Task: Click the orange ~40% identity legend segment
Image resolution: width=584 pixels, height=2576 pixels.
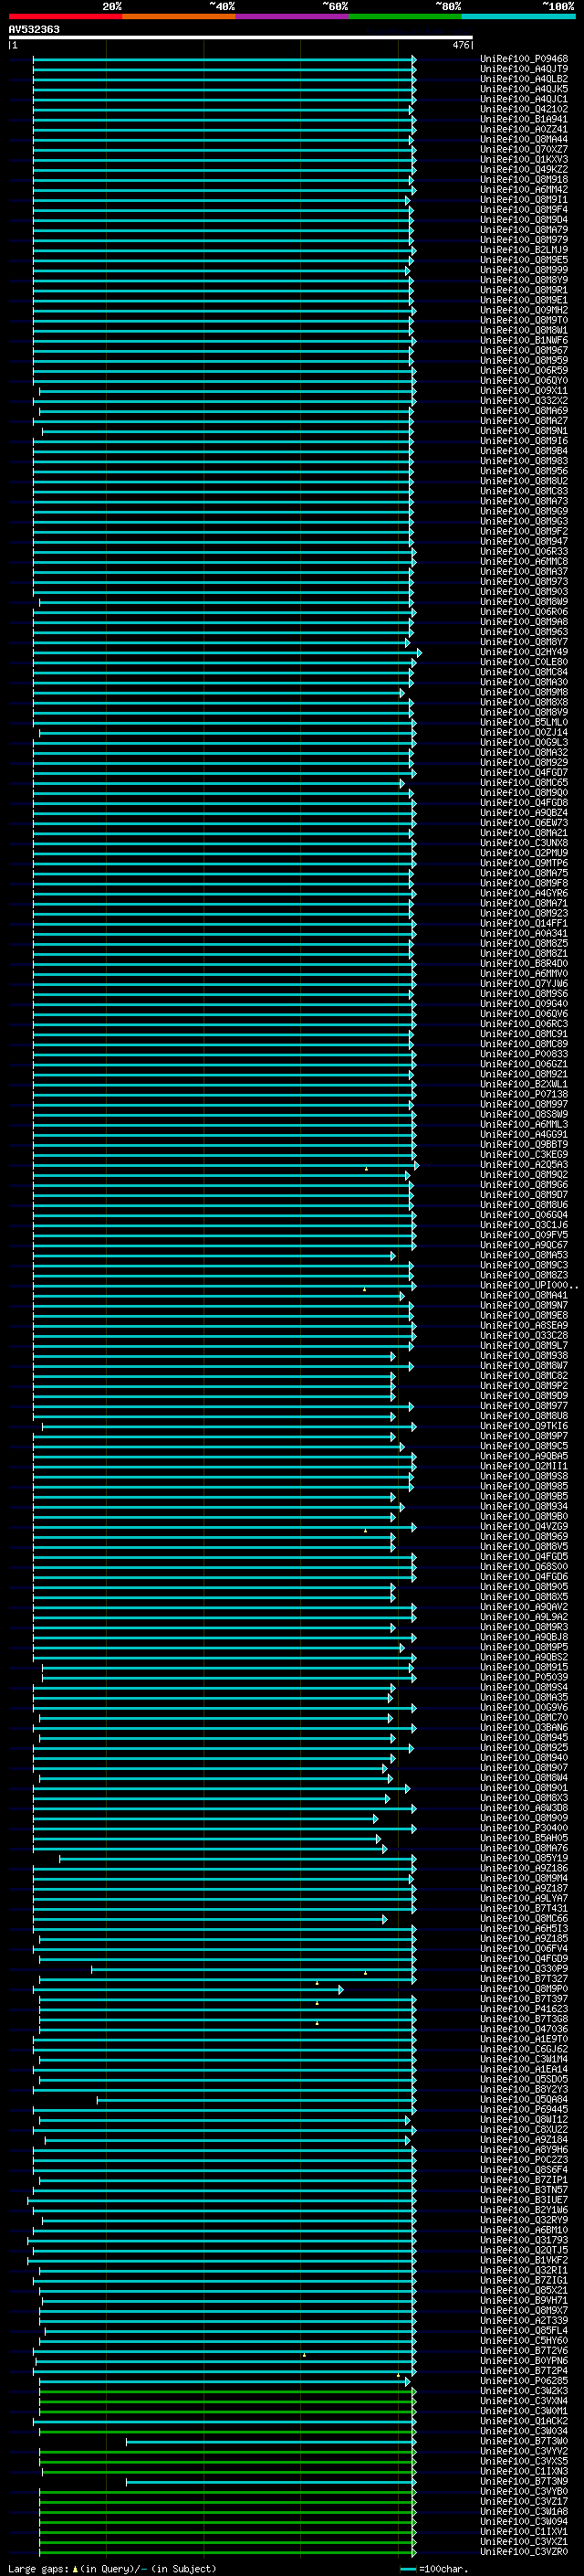Action: pyautogui.click(x=179, y=16)
